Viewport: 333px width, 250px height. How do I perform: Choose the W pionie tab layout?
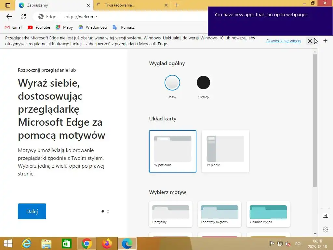(x=225, y=151)
